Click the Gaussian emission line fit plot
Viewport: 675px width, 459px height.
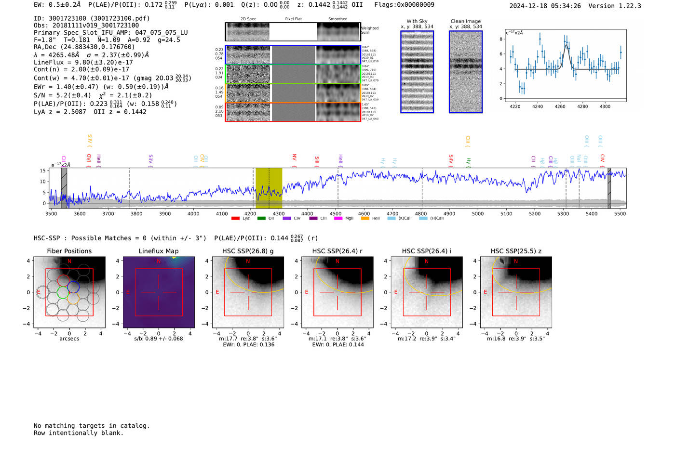[x=565, y=66]
